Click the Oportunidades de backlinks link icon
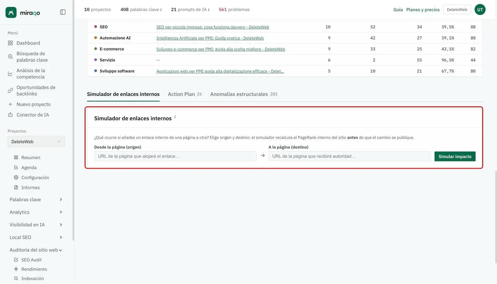Image resolution: width=497 pixels, height=284 pixels. (10, 90)
